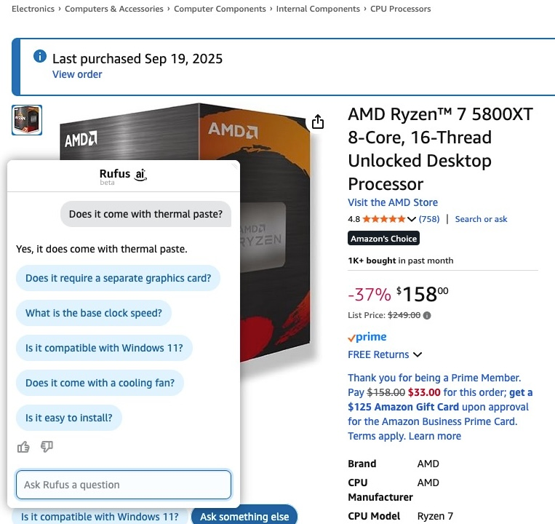Click the Amazon's Choice badge

coord(383,239)
